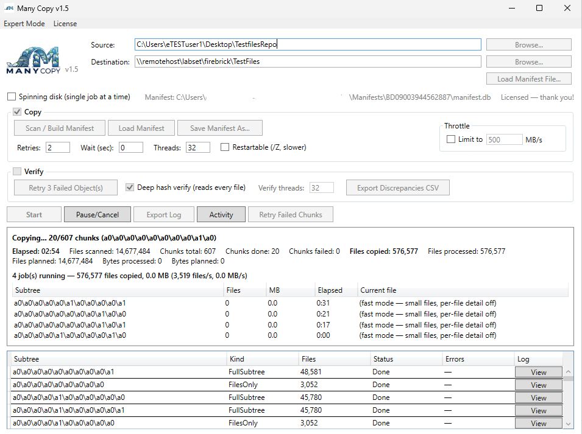
Task: Click Retry Failed Chunks
Action: 290,215
